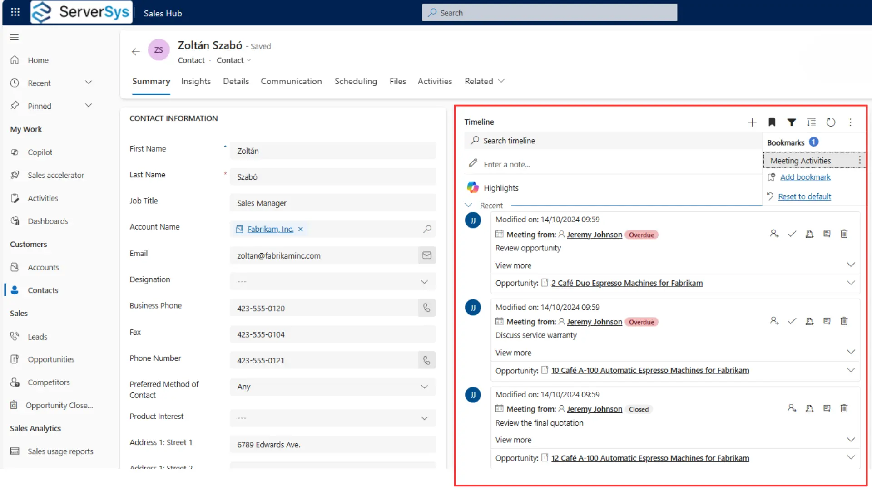The width and height of the screenshot is (872, 490).
Task: Delete Discuss service warranty meeting
Action: [844, 321]
